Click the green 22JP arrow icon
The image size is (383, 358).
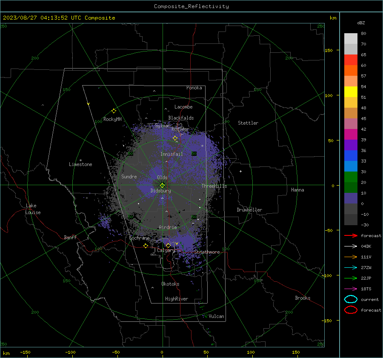click(x=351, y=278)
